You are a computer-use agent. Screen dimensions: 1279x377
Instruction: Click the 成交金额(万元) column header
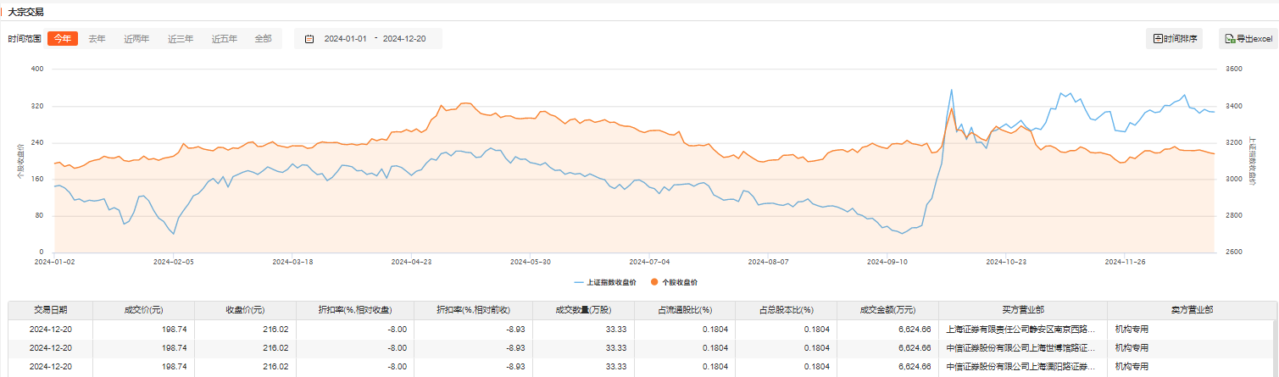point(887,310)
